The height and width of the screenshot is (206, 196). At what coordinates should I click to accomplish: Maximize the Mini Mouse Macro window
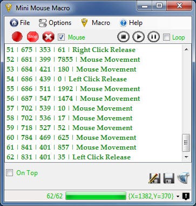tap(159, 6)
